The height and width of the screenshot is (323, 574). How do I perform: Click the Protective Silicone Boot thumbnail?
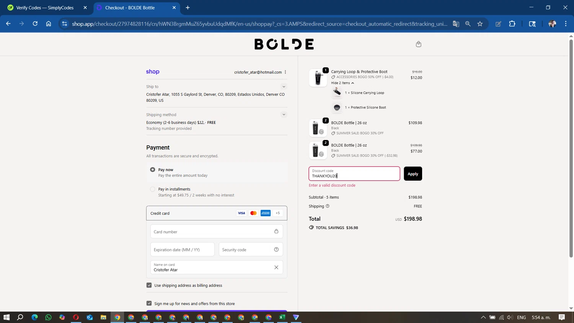pos(337,108)
